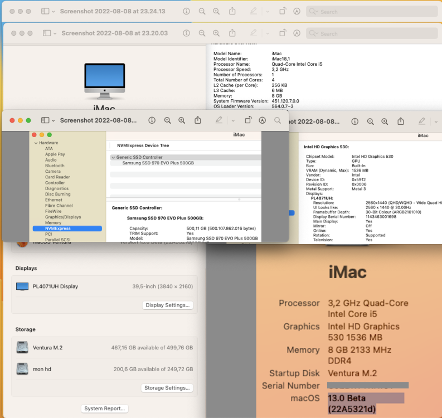Viewport: 442px width, 418px height.
Task: Select Memory in the Hardware list
Action: 53,223
